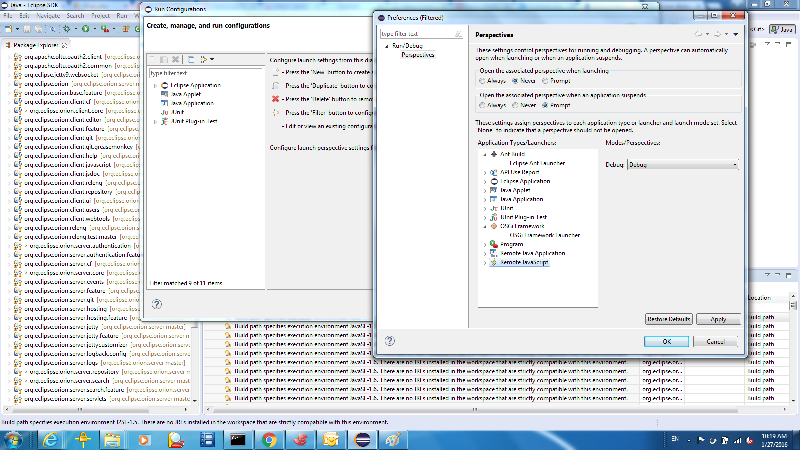Select Remote Java Application launcher

pos(533,253)
